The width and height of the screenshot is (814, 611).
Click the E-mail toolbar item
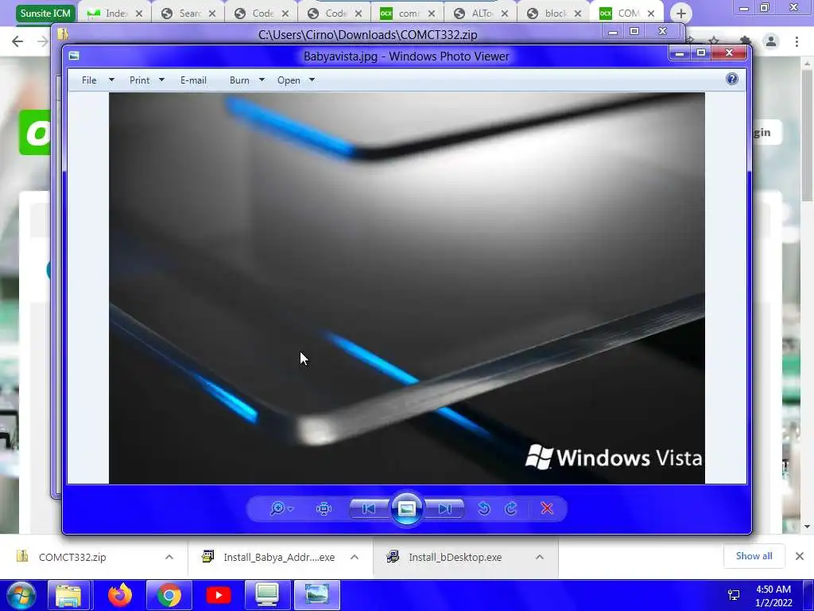pyautogui.click(x=193, y=80)
